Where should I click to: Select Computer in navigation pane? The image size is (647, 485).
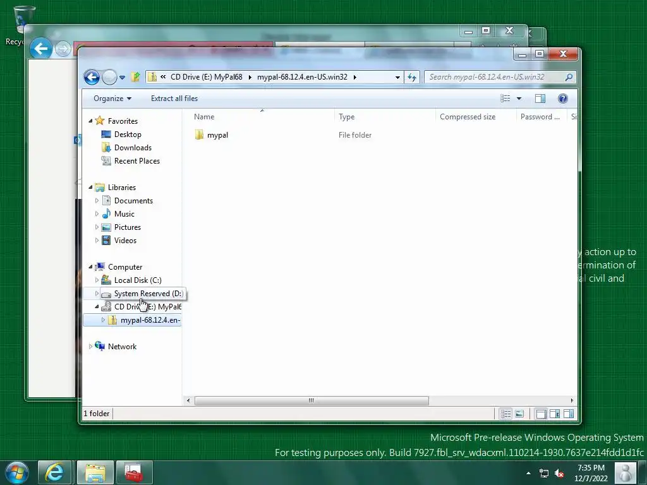(125, 267)
